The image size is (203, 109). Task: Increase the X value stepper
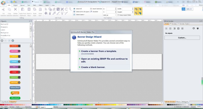(116, 8)
